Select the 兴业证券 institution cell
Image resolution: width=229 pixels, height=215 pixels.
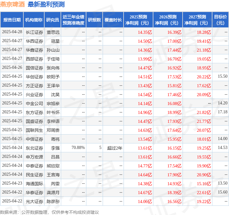coord(34,95)
